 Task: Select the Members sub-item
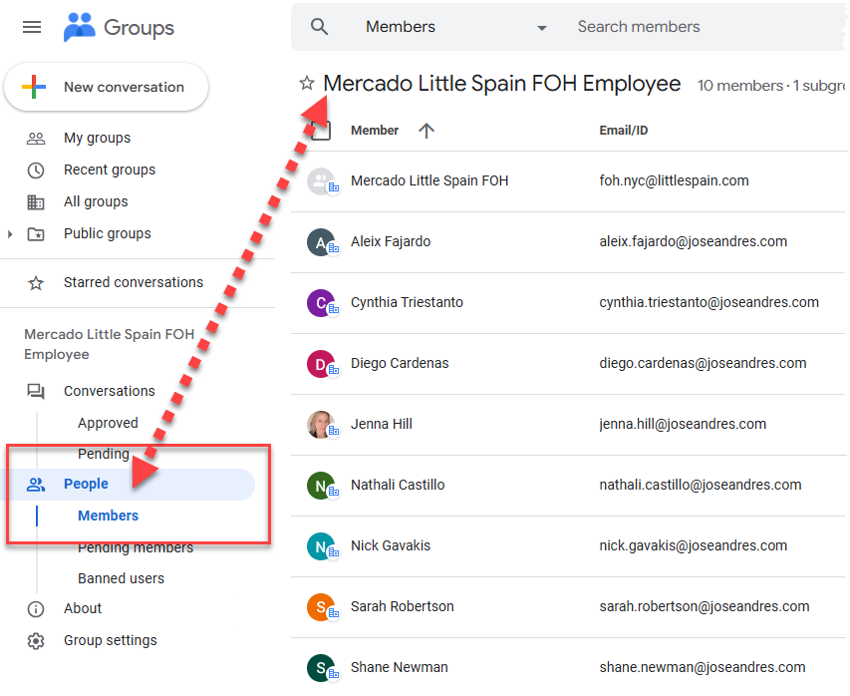click(109, 516)
